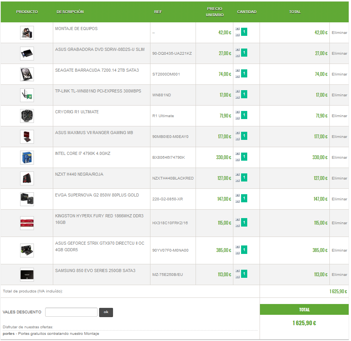Remove EVGA SUPERNOVA G2 from cart
351x341 pixels.
tap(339, 199)
